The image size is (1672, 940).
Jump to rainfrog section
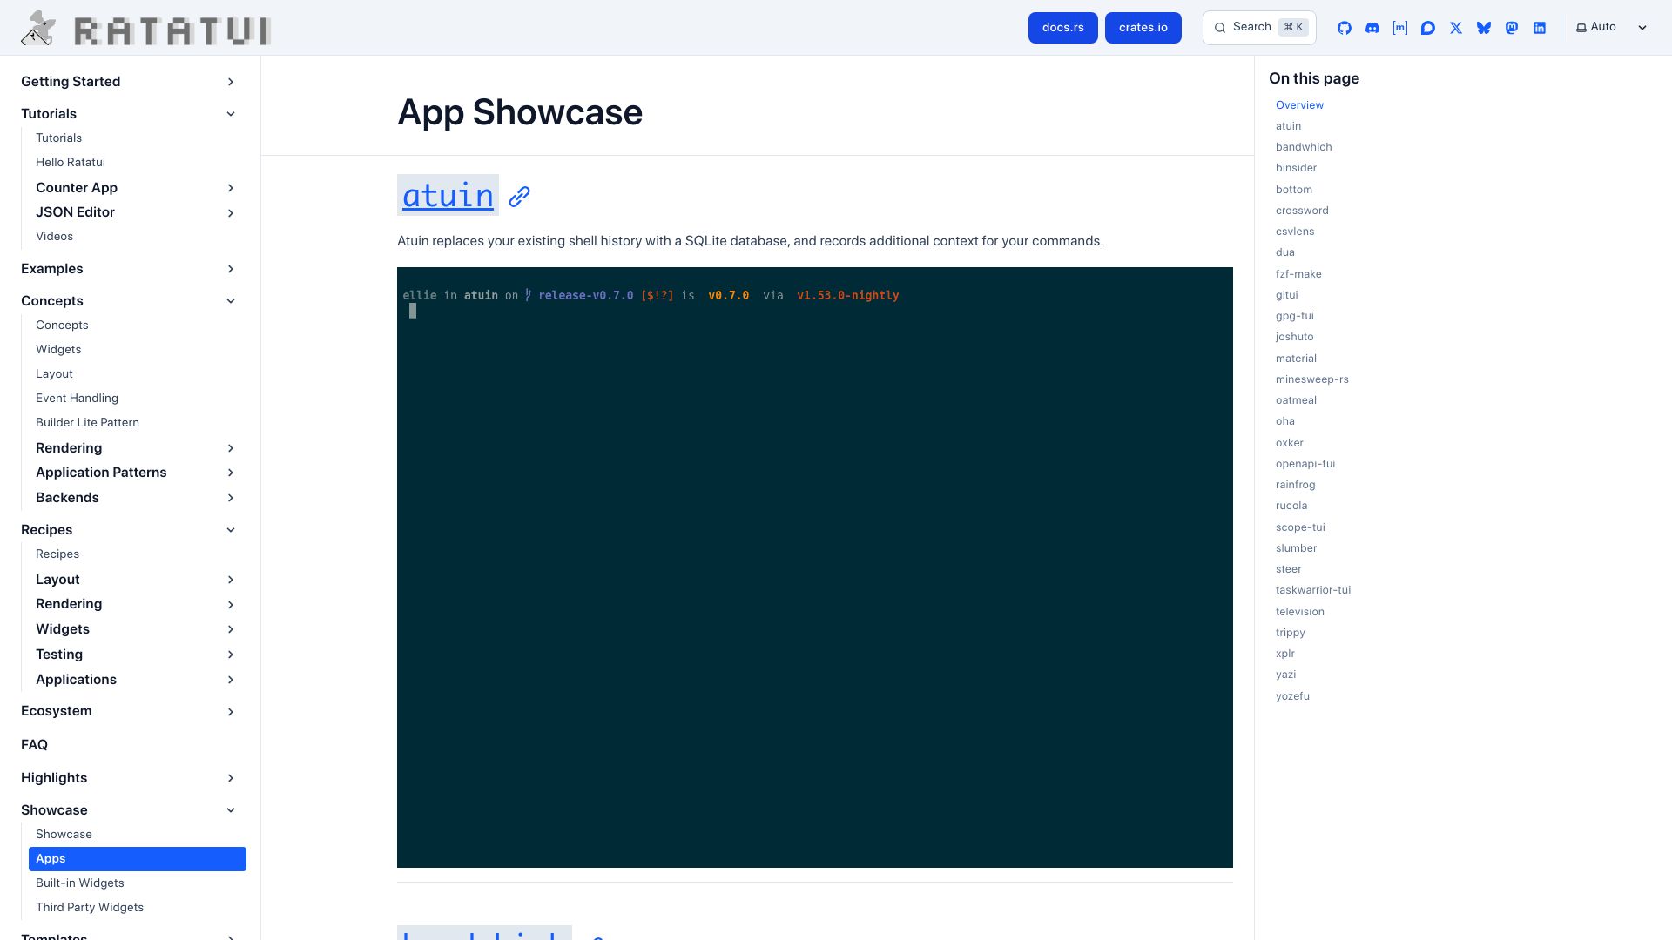(x=1296, y=485)
